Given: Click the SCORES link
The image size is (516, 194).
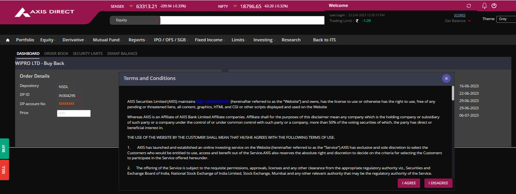Looking at the screenshot, I should (x=460, y=15).
